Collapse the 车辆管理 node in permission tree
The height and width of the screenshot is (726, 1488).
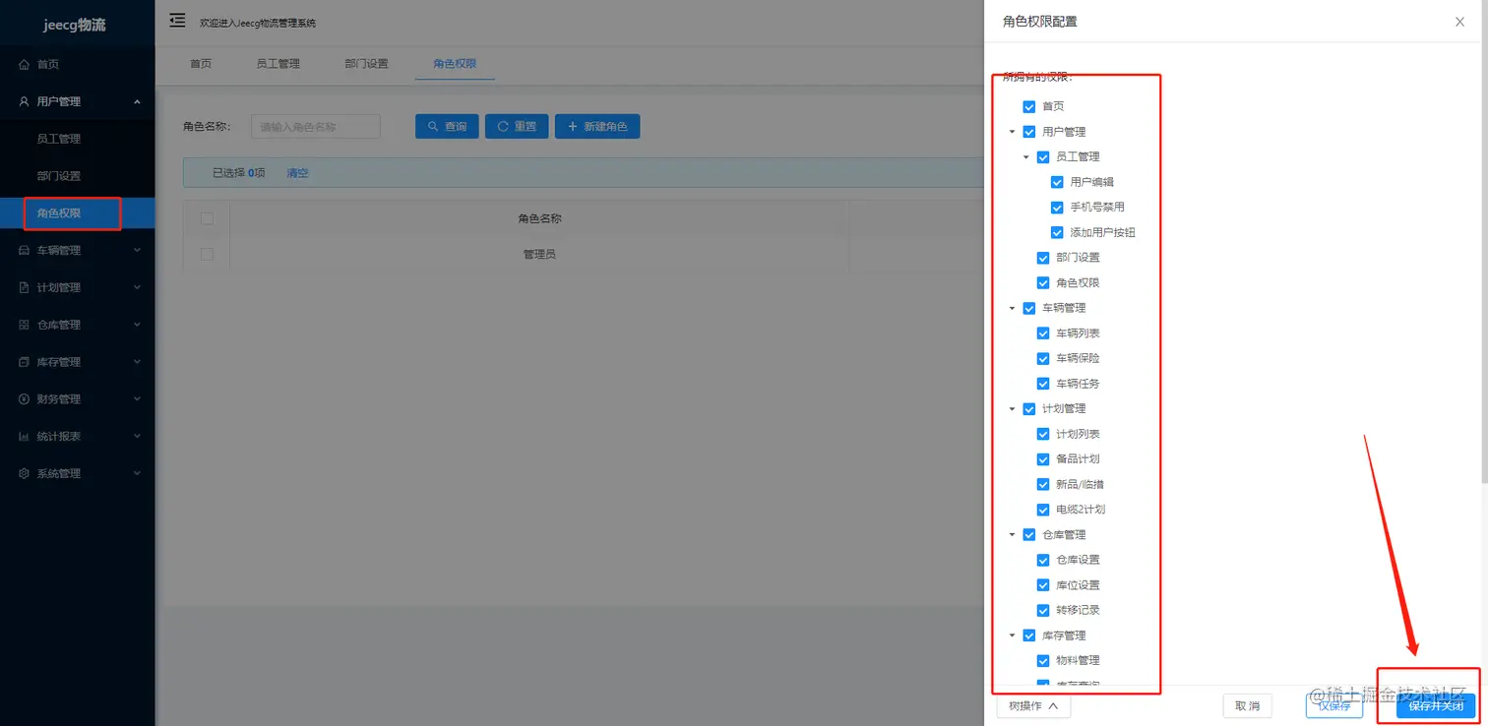pyautogui.click(x=1012, y=308)
